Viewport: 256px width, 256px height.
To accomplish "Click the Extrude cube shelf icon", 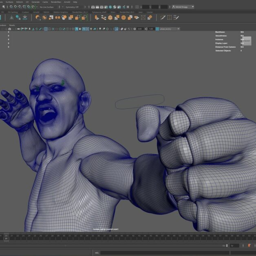I will tap(97, 18).
